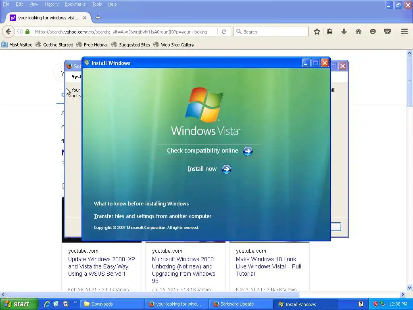This screenshot has width=413, height=310.
Task: Click the help question mark tray icon
Action: click(x=361, y=304)
